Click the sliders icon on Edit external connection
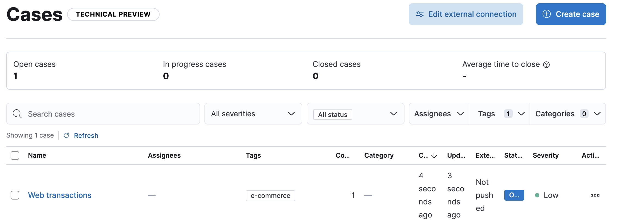Image resolution: width=619 pixels, height=224 pixels. coord(419,14)
